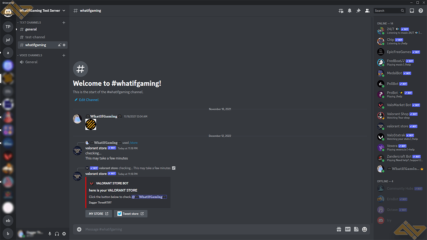Click offline member Community Hubs
The image size is (427, 240).
pos(399,189)
